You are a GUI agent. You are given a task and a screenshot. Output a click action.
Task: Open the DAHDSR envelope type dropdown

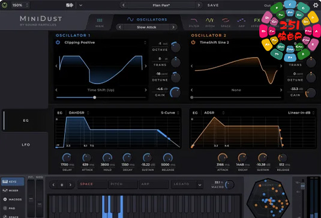click(x=79, y=113)
